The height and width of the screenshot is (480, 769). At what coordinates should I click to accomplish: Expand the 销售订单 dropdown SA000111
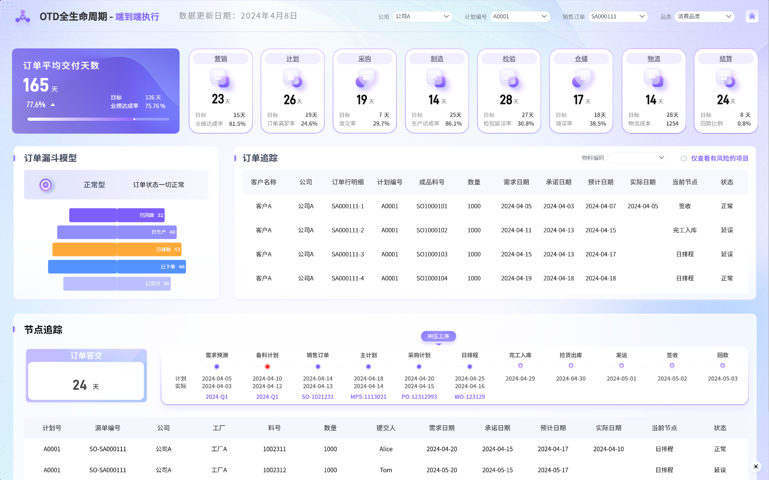pyautogui.click(x=618, y=16)
